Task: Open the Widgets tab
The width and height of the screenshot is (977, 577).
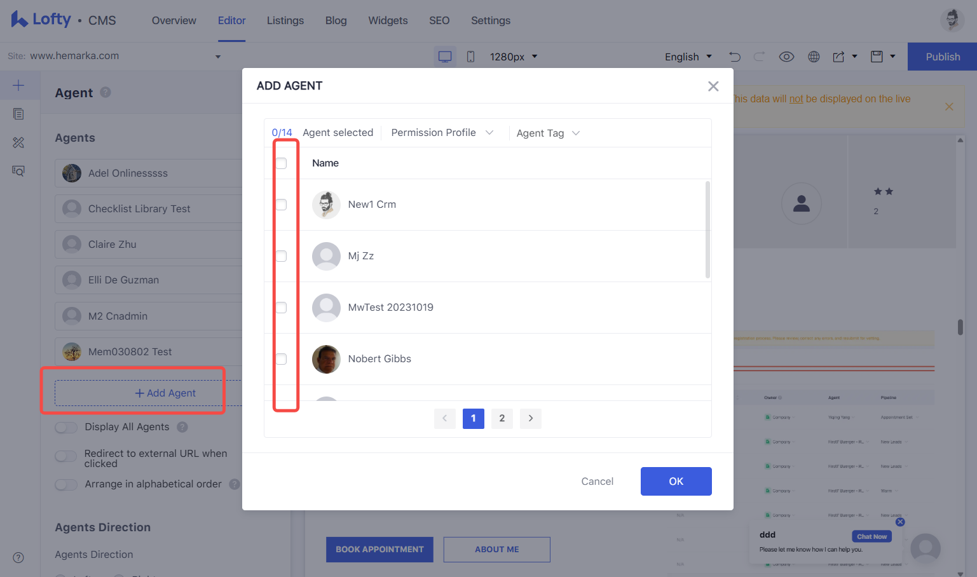Action: [x=388, y=20]
